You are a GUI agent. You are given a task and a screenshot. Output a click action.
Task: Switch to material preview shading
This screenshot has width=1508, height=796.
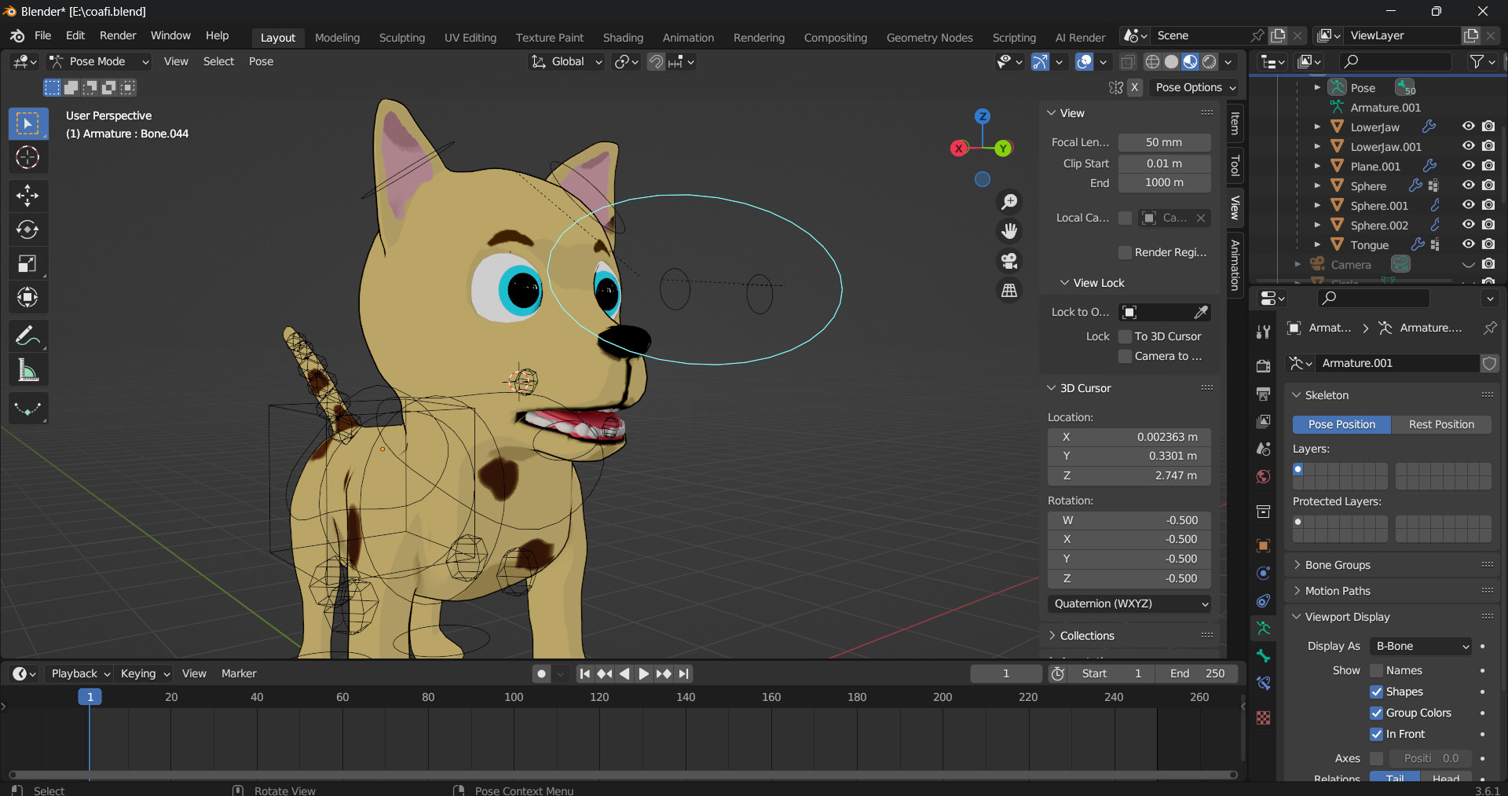pyautogui.click(x=1190, y=61)
